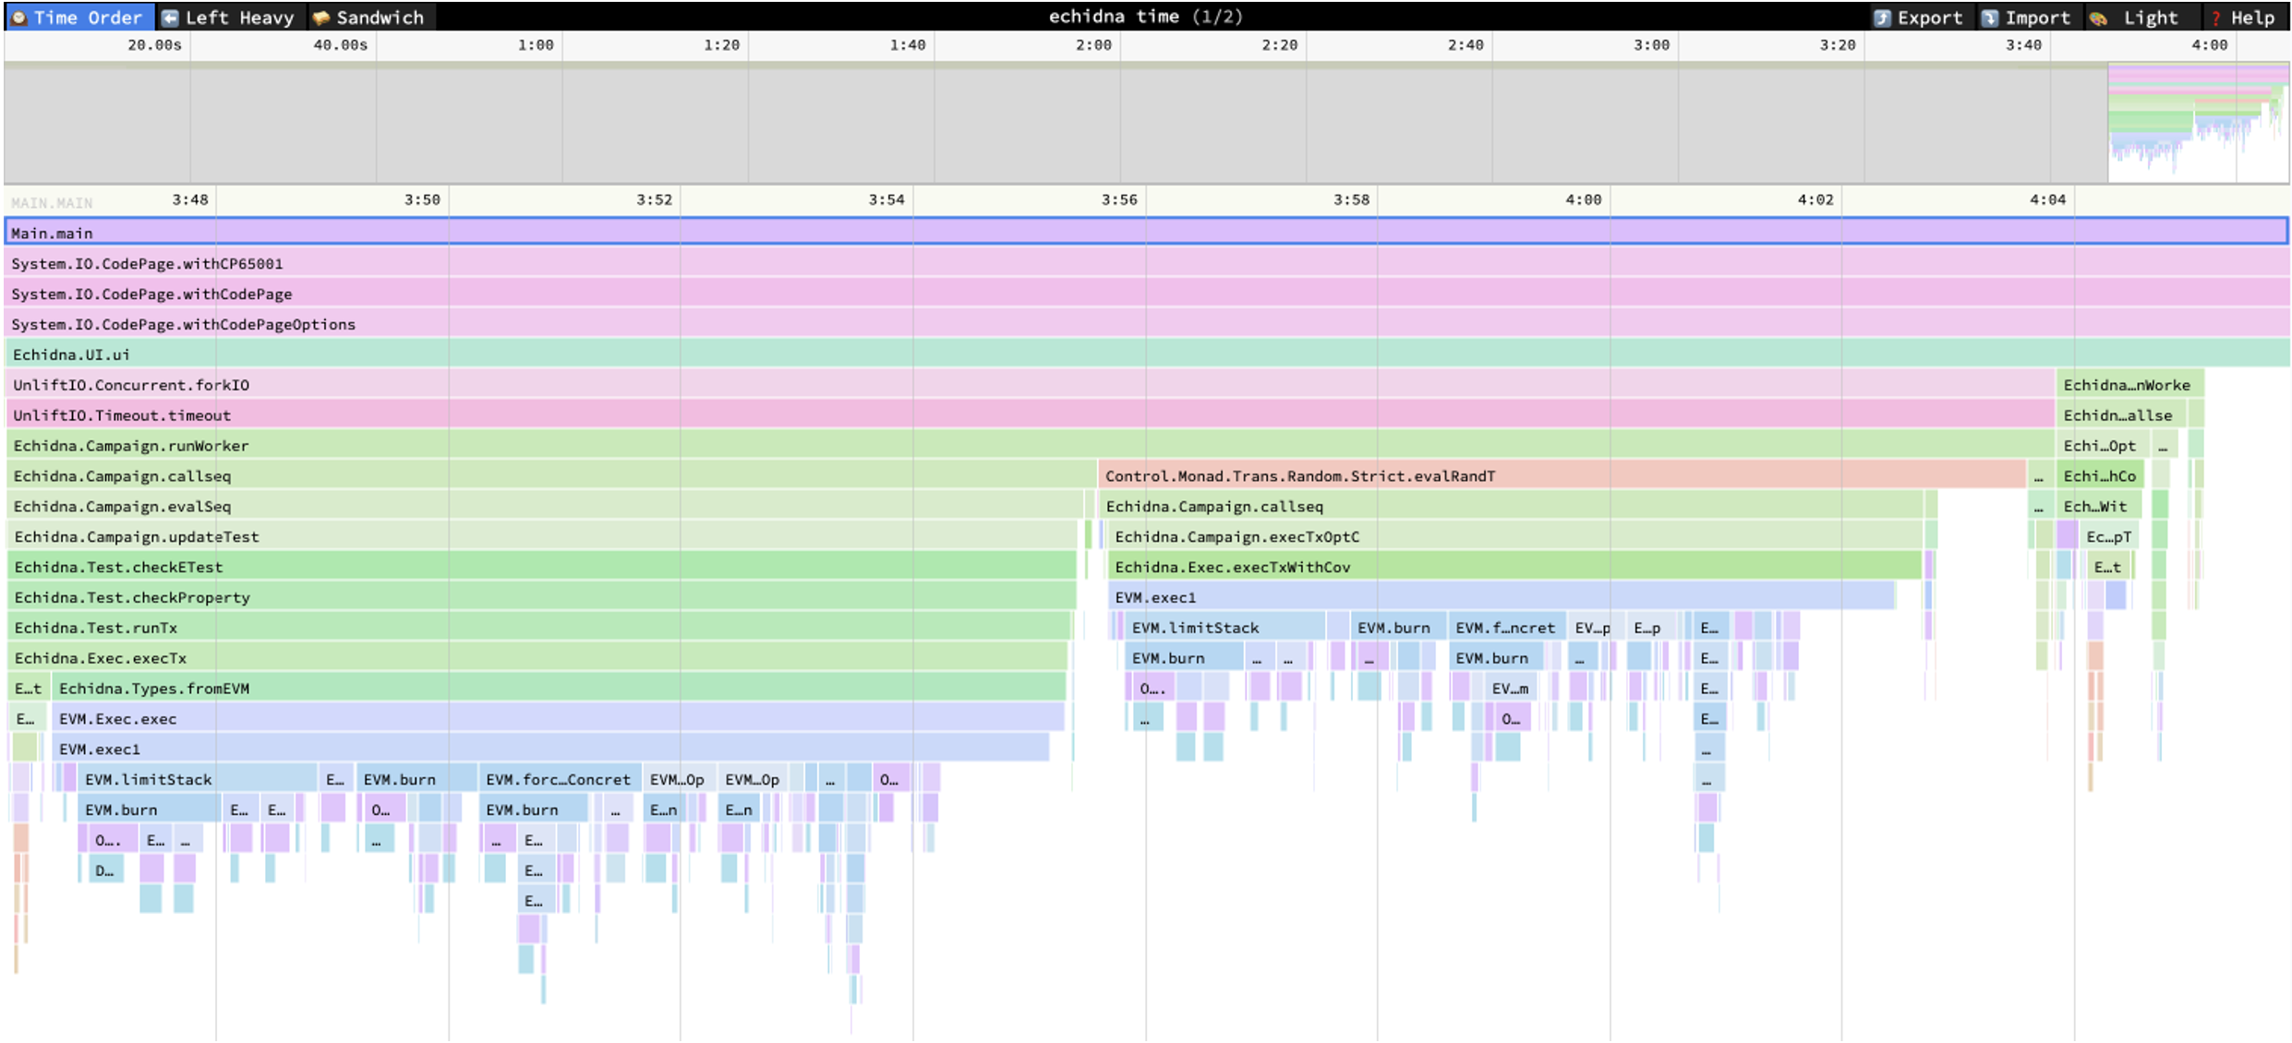The width and height of the screenshot is (2292, 1043).
Task: Click the Help question mark icon
Action: tap(2214, 18)
